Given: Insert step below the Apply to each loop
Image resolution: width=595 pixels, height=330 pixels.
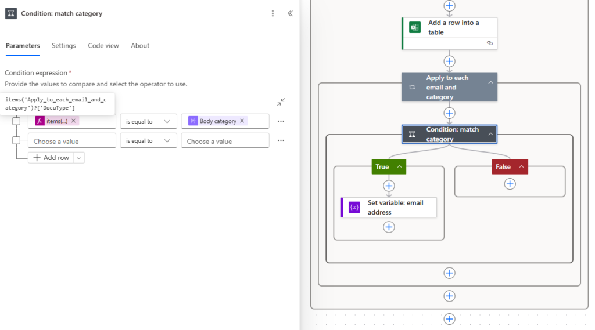Looking at the screenshot, I should click(449, 296).
